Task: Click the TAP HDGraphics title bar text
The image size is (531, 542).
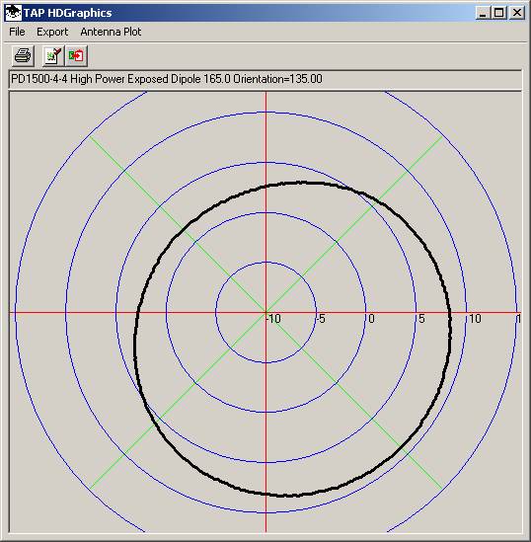Action: point(68,13)
